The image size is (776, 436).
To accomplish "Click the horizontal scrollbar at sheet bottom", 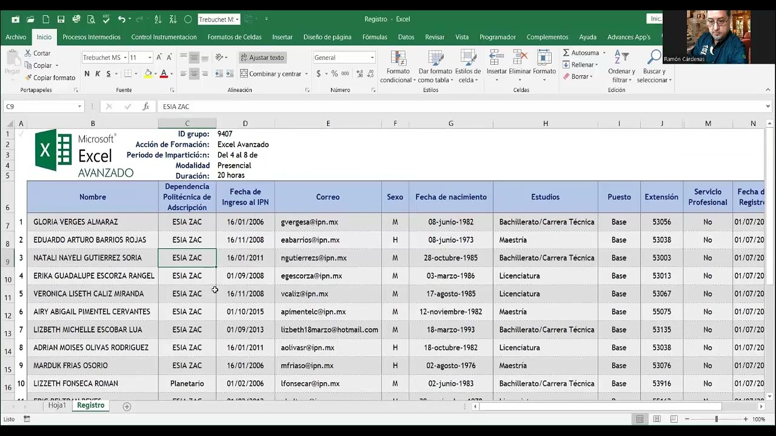I will click(x=600, y=406).
